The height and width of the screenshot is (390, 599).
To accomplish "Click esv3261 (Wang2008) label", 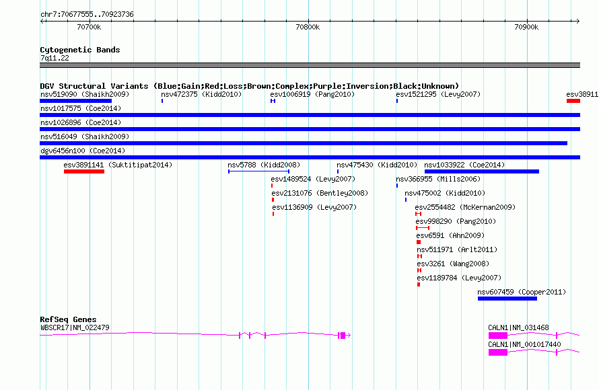I will pos(453,264).
